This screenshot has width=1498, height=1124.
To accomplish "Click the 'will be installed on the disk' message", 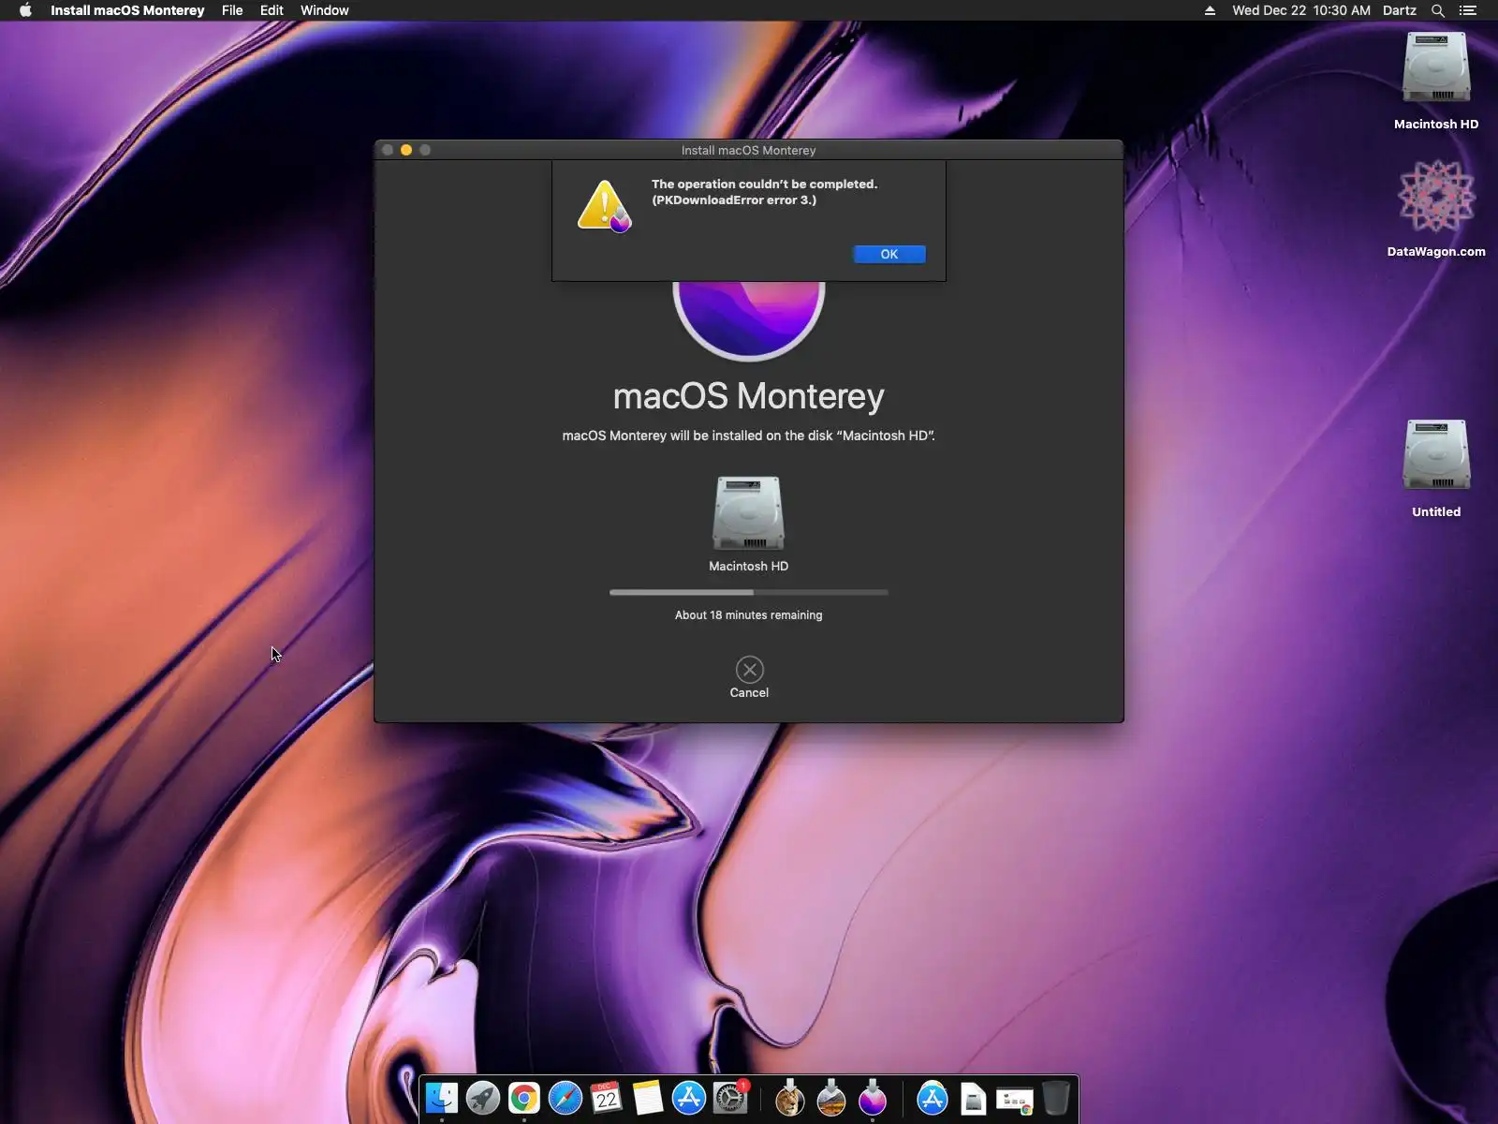I will click(749, 436).
